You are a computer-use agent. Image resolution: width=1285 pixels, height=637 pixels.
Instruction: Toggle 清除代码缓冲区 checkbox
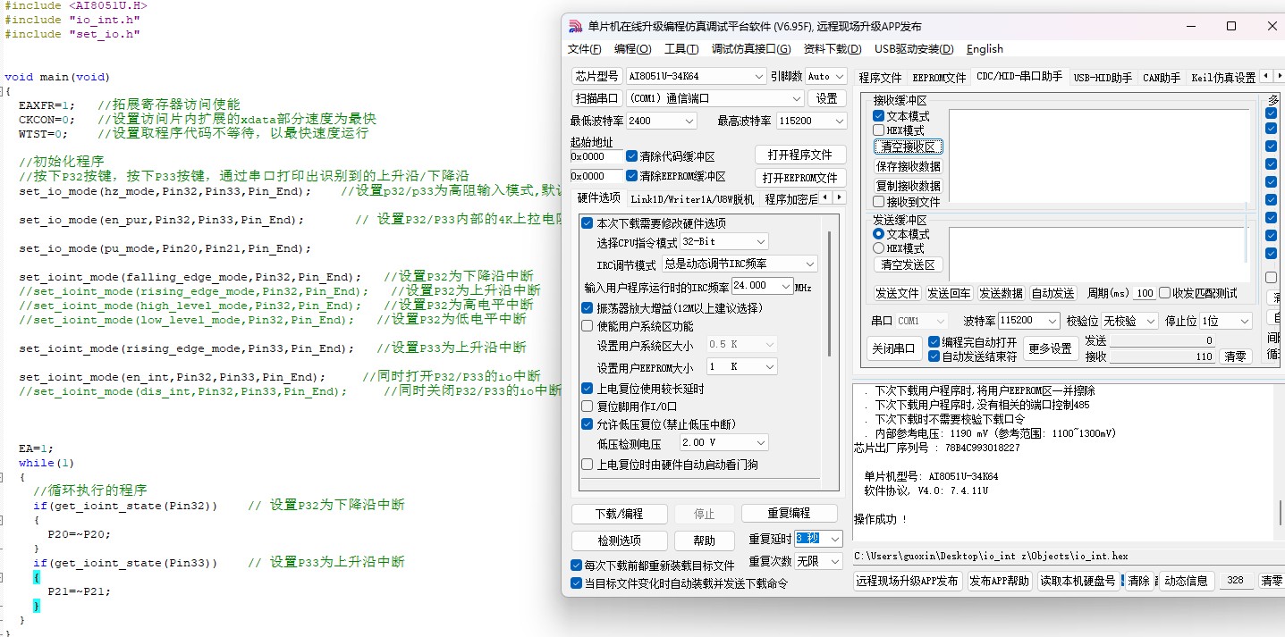(632, 155)
